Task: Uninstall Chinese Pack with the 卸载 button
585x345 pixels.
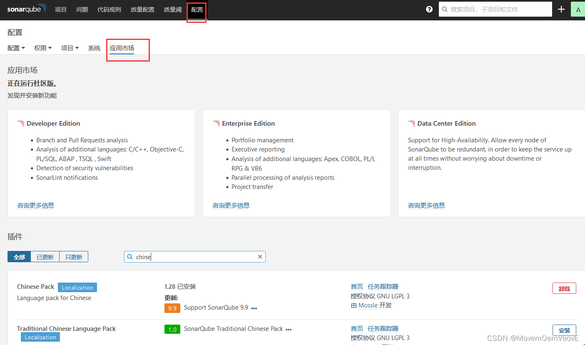Action: tap(564, 288)
